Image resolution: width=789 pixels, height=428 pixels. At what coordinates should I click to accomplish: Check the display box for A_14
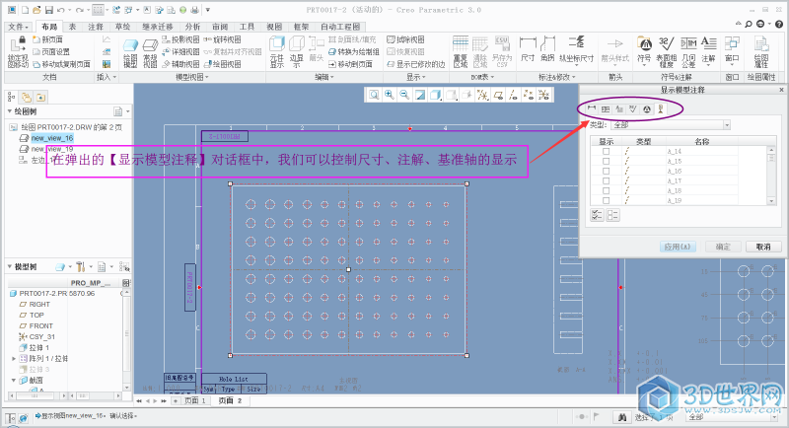[606, 151]
